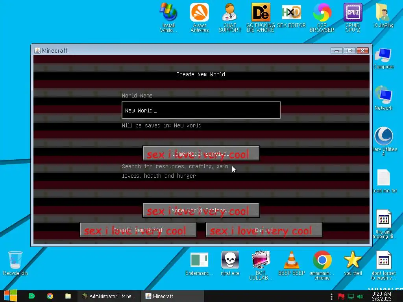Open More World Options
The height and width of the screenshot is (302, 403).
click(201, 210)
